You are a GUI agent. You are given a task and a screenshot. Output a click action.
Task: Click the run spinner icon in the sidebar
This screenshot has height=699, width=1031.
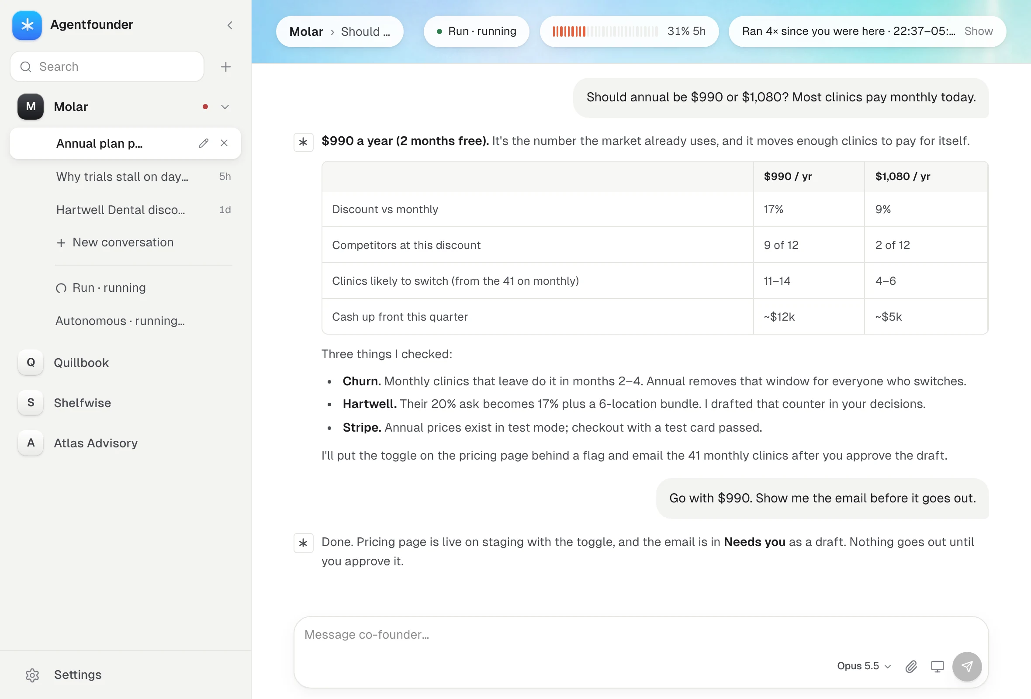[x=61, y=288]
